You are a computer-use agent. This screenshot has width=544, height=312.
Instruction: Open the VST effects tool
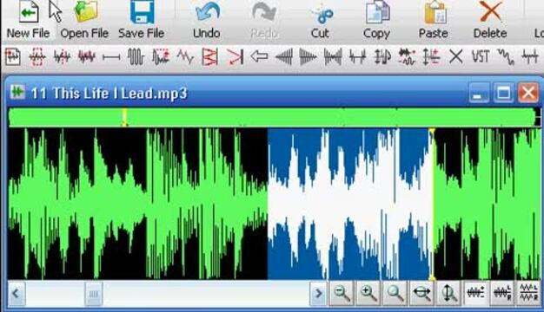(x=481, y=56)
